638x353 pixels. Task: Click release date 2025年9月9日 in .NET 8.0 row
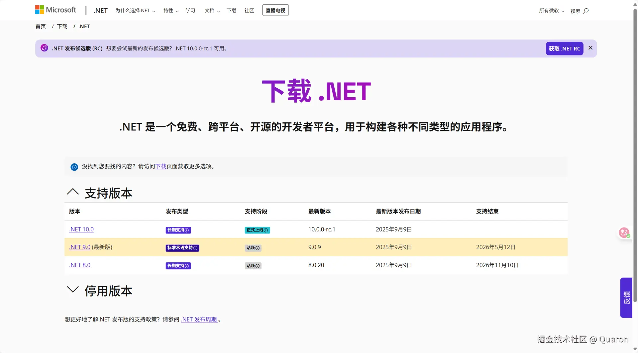(394, 265)
